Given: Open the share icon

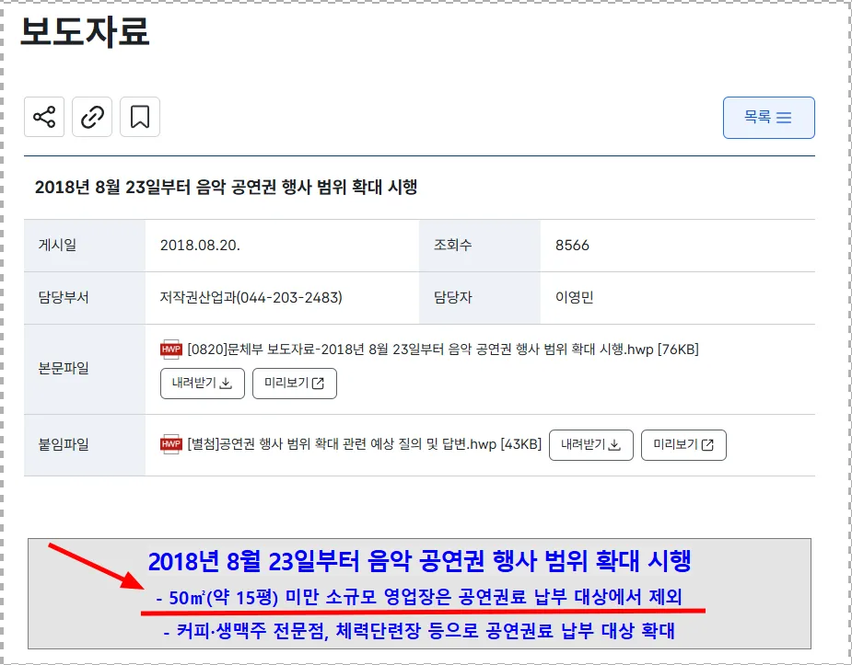Looking at the screenshot, I should coord(44,117).
